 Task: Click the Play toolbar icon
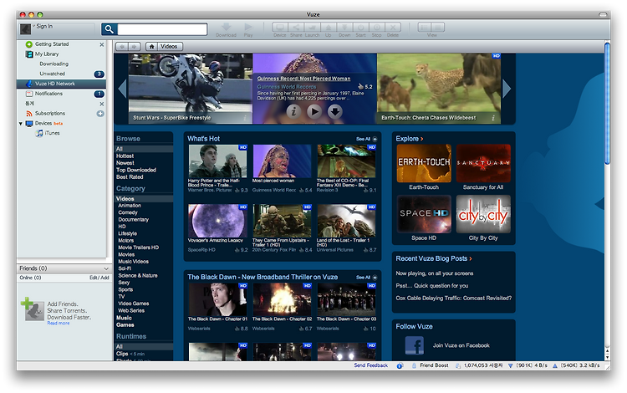click(248, 29)
